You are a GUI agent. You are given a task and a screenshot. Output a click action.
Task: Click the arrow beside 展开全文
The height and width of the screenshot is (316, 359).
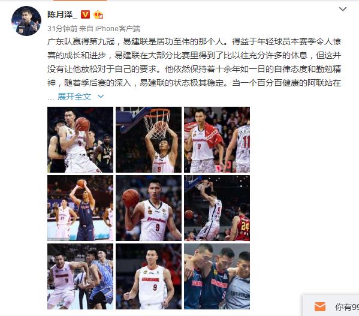point(101,97)
